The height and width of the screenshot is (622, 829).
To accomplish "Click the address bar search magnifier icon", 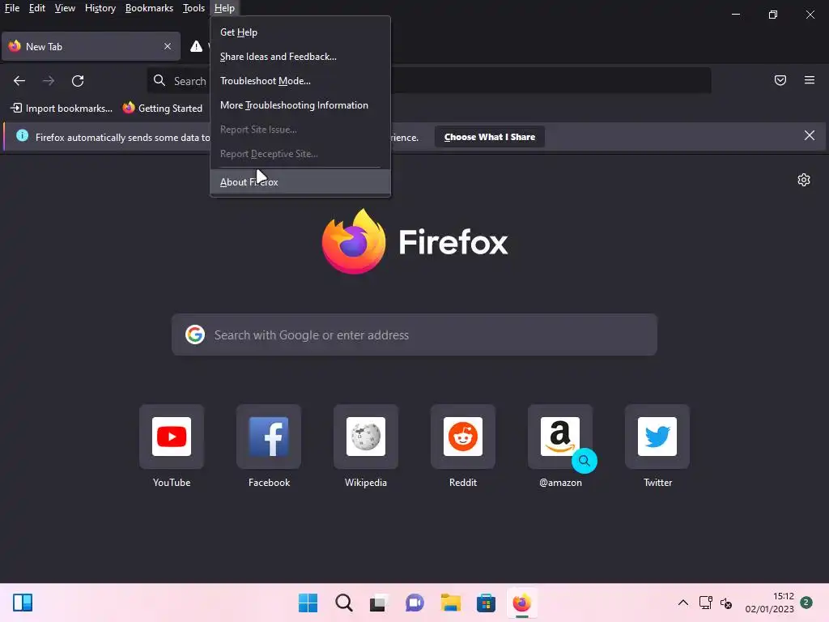I will click(159, 80).
